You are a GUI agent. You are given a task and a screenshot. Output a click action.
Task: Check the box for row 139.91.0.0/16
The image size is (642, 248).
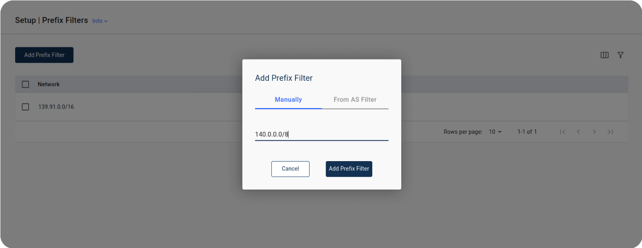pyautogui.click(x=25, y=107)
